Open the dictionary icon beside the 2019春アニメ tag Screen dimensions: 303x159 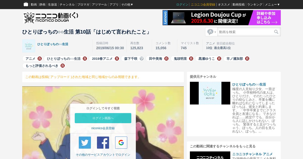click(x=117, y=59)
